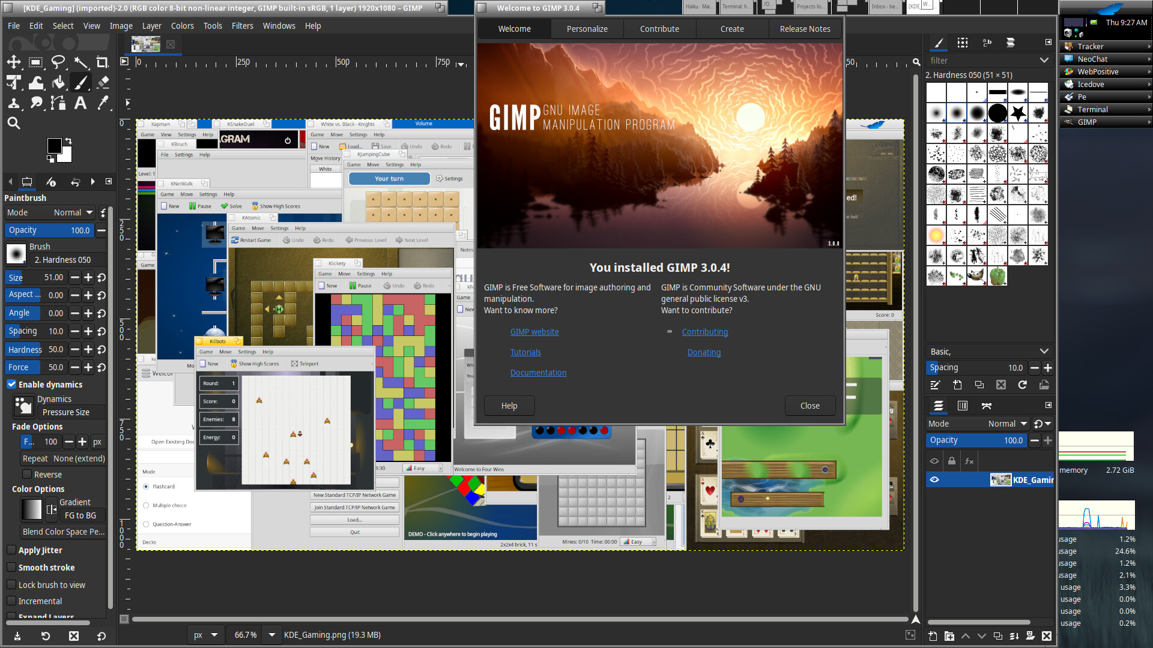Image resolution: width=1153 pixels, height=648 pixels.
Task: Select the Text tool
Action: (x=80, y=103)
